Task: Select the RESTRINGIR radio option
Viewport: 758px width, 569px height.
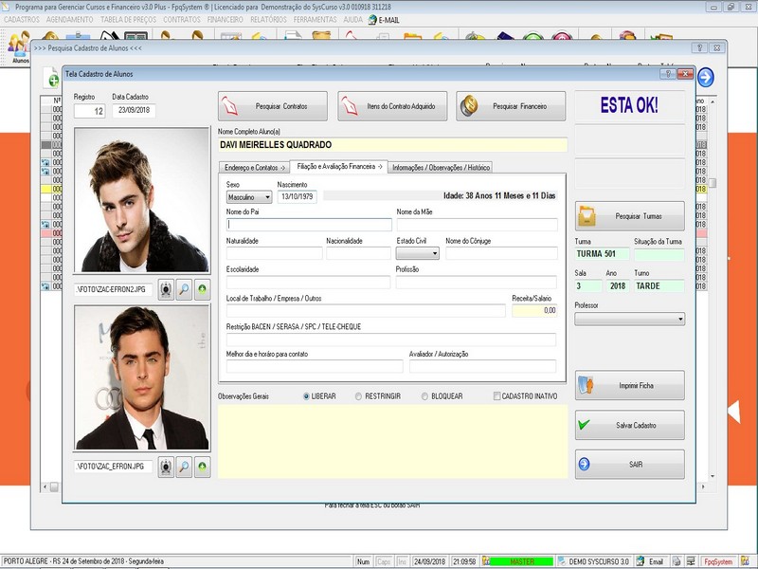Action: pyautogui.click(x=358, y=396)
